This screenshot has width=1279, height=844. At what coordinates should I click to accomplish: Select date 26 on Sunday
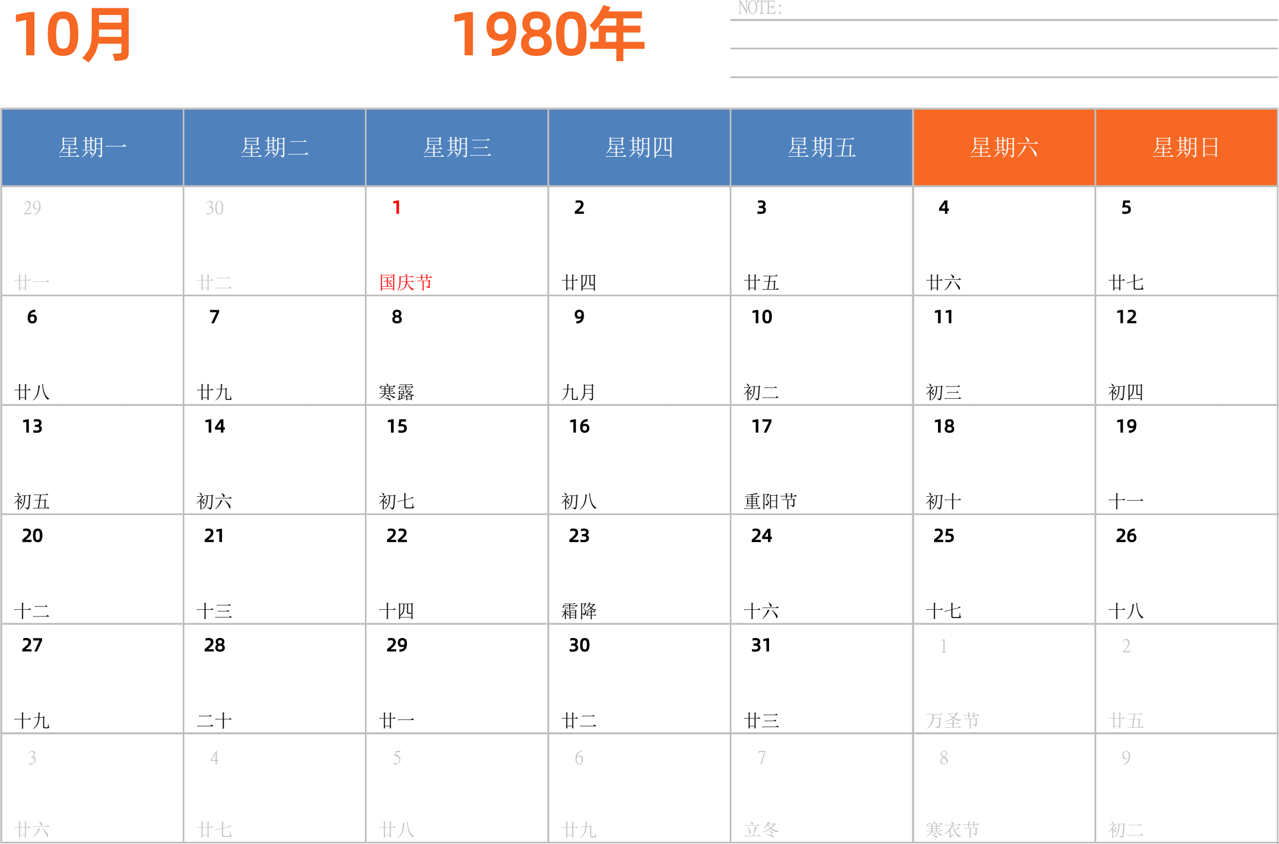coord(1126,536)
